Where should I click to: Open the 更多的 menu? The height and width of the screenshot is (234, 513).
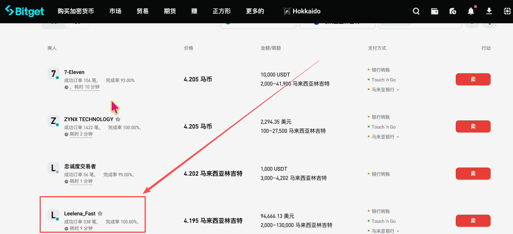[x=255, y=11]
